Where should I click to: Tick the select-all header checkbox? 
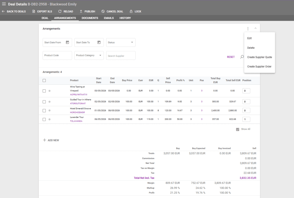pos(44,80)
